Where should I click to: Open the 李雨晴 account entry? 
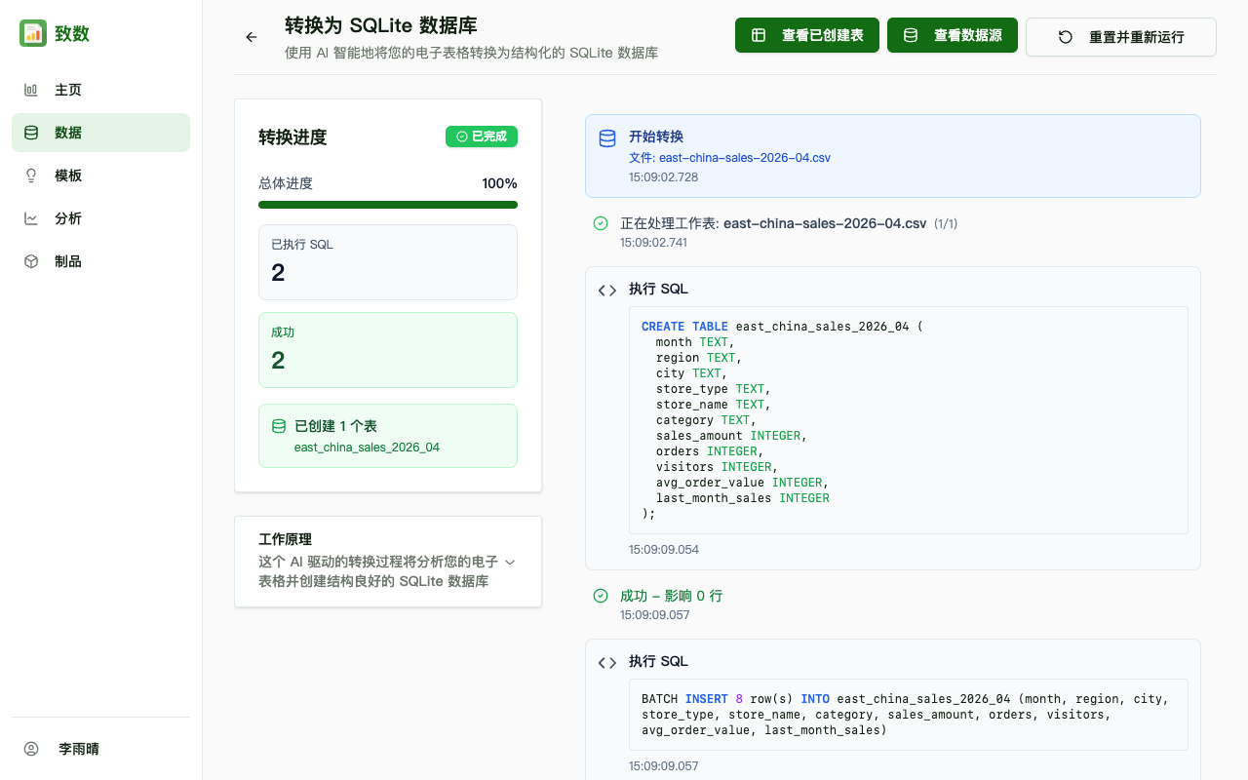point(100,749)
